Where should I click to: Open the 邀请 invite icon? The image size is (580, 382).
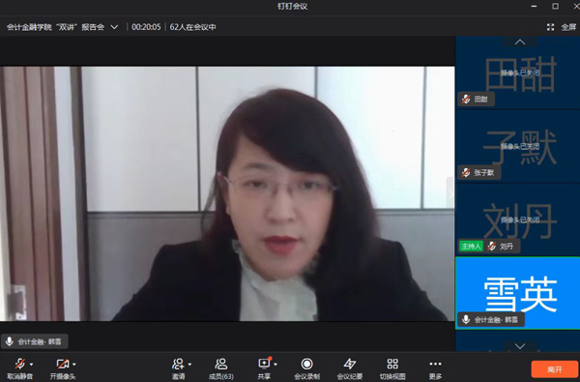point(178,369)
